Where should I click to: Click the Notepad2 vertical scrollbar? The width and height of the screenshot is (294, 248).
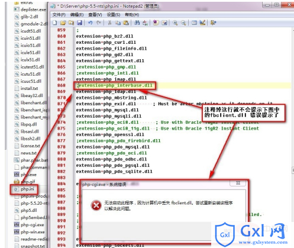point(293,126)
